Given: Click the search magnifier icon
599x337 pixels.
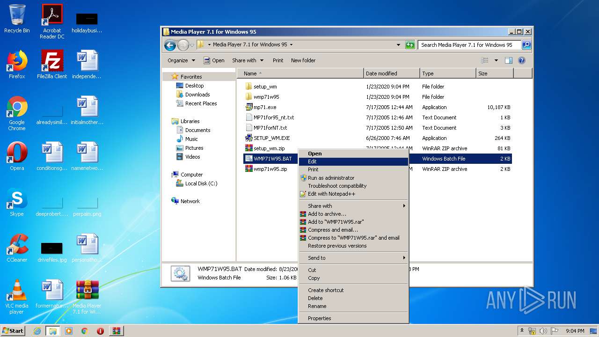Looking at the screenshot, I should 526,45.
